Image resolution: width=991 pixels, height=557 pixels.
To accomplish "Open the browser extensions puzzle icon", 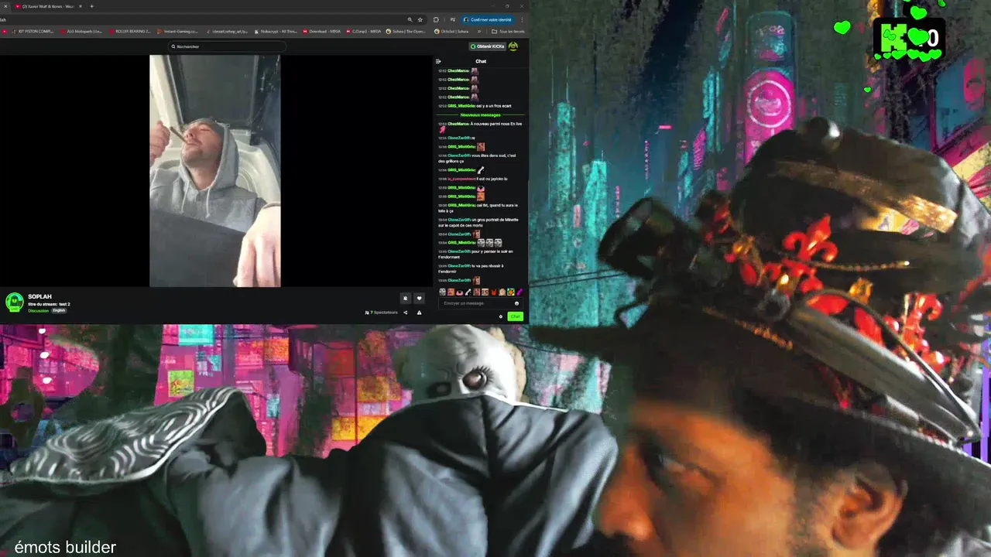I will tap(436, 19).
